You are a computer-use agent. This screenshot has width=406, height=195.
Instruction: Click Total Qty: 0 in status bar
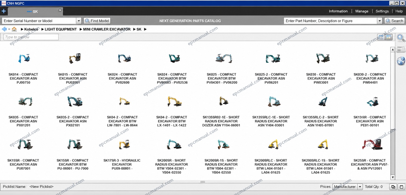point(374,187)
